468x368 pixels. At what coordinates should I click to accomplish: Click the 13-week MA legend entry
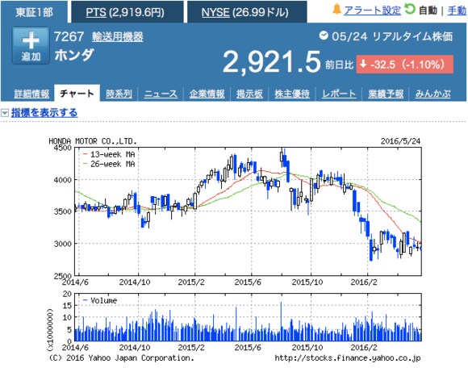pyautogui.click(x=109, y=154)
